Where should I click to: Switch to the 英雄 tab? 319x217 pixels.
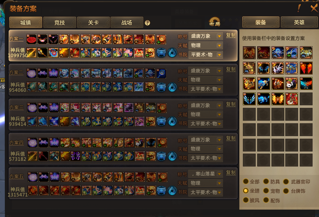[299, 22]
